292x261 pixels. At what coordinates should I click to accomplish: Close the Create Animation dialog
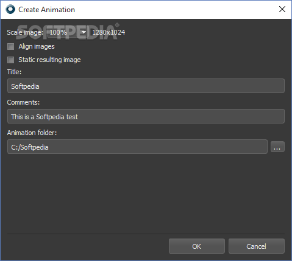coord(282,9)
